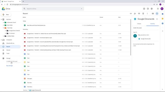Go back with the browser arrow
The width and height of the screenshot is (165, 92).
(2, 4)
